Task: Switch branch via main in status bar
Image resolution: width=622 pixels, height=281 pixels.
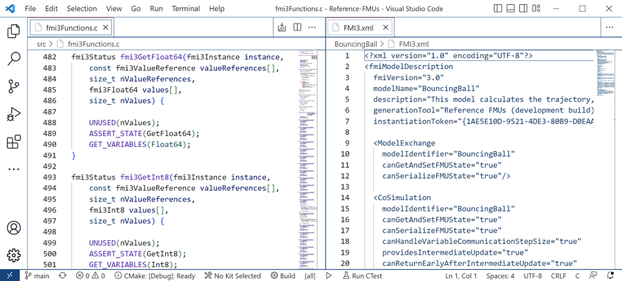Action: point(37,276)
